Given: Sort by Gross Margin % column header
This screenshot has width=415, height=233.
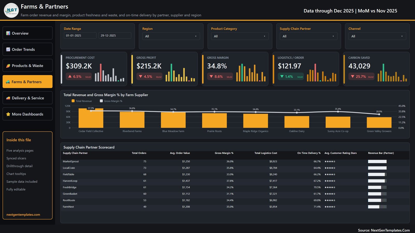Looking at the screenshot, I should click(x=224, y=153).
